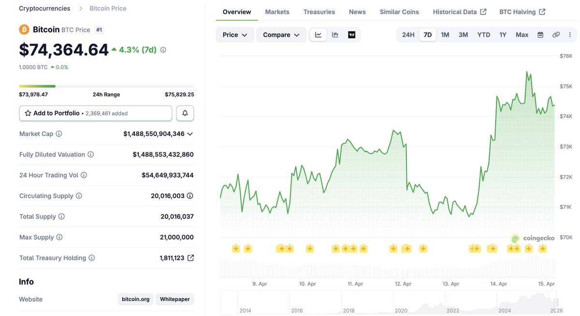Switch to line chart view
Image resolution: width=580 pixels, height=316 pixels.
[319, 35]
